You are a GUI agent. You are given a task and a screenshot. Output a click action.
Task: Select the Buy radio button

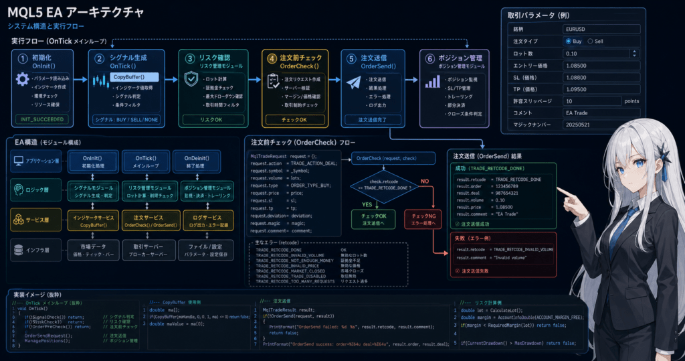[569, 41]
